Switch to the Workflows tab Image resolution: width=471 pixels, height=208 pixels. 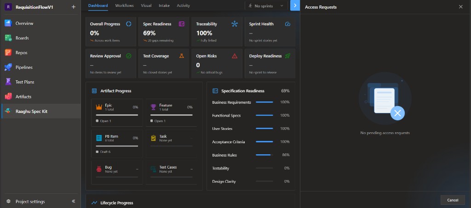(x=124, y=6)
